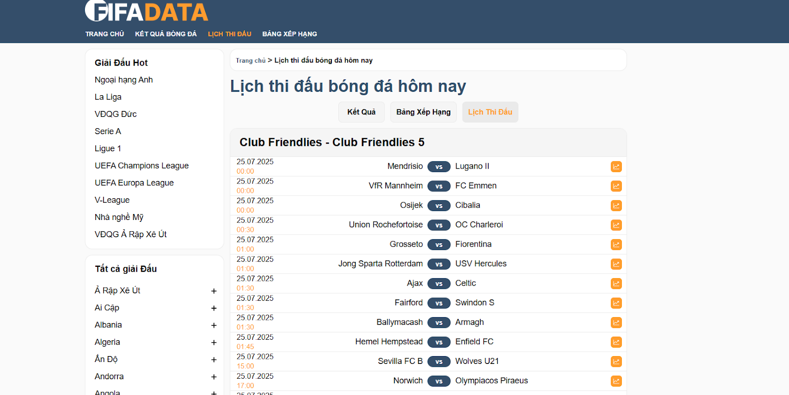The image size is (789, 395).
Task: Open stats icon for Ajax vs Celtic
Action: pos(616,284)
